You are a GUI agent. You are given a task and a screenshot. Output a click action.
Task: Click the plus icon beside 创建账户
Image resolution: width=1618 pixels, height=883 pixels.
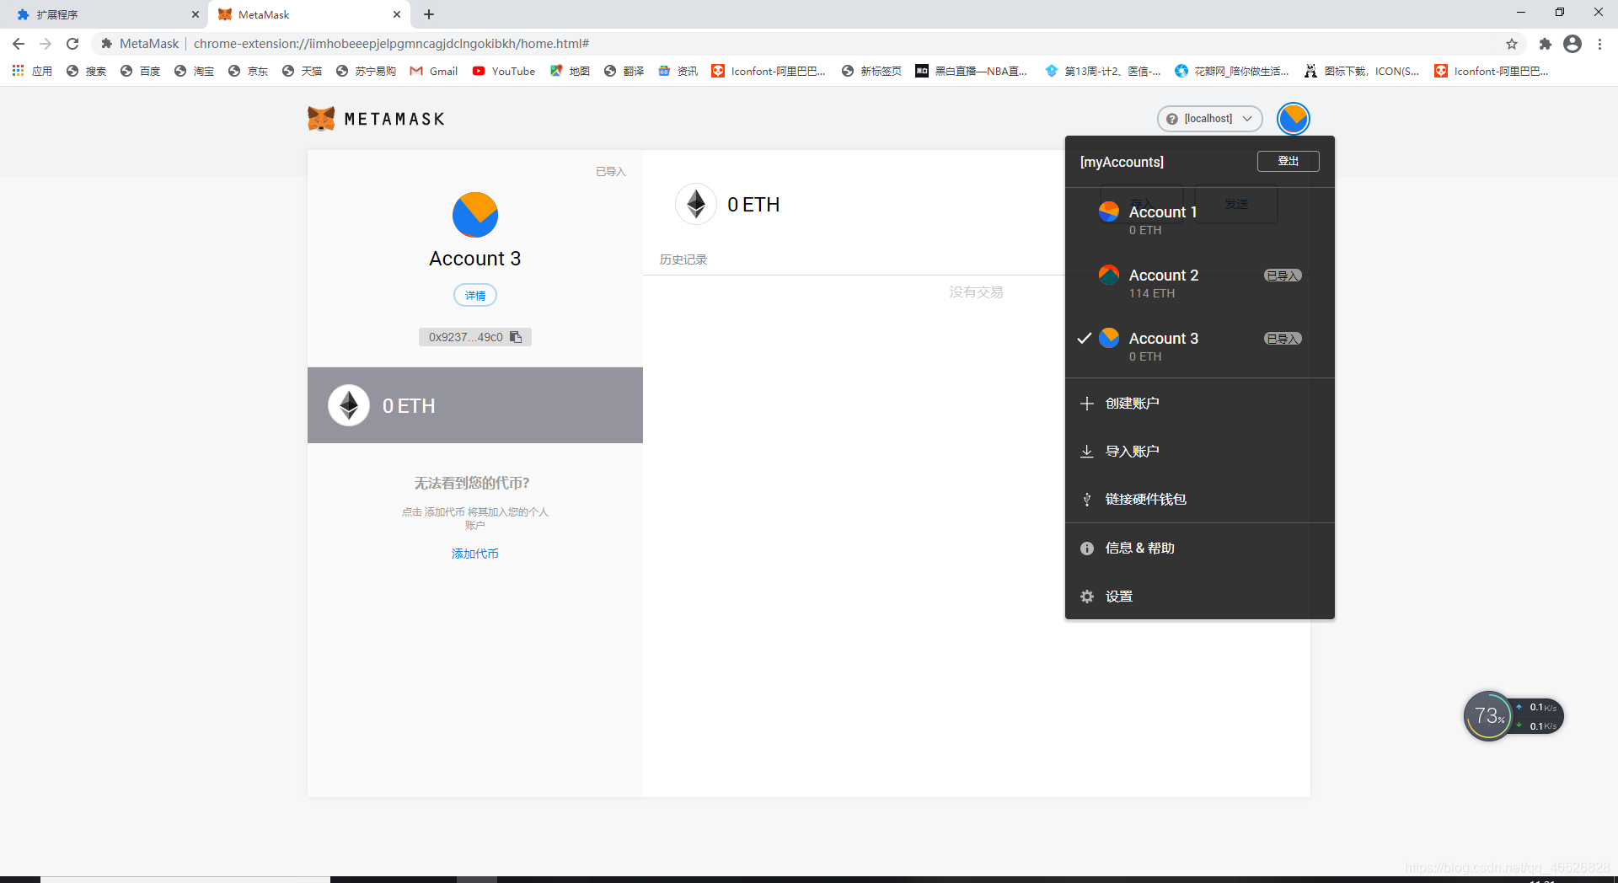pos(1087,404)
